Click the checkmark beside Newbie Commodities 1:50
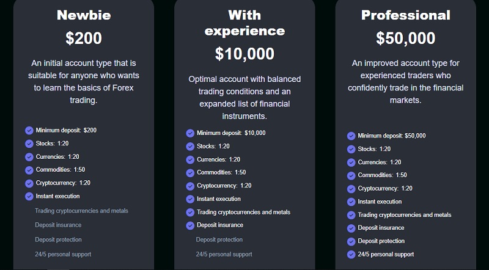 point(29,170)
